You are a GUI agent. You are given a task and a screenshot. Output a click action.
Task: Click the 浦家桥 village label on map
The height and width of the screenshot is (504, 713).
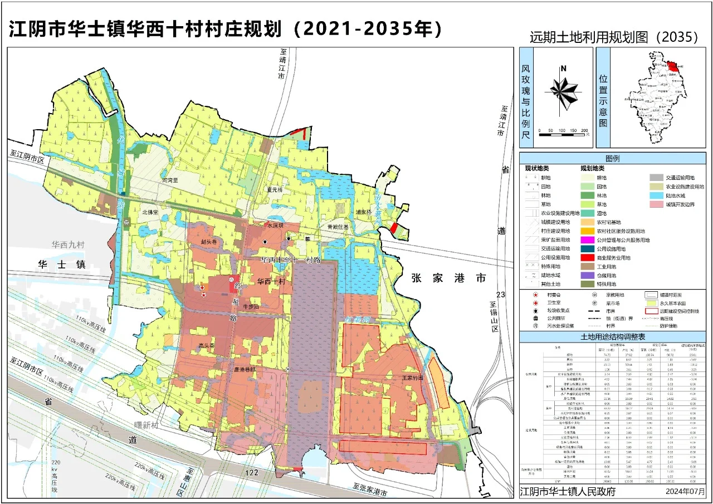click(363, 212)
